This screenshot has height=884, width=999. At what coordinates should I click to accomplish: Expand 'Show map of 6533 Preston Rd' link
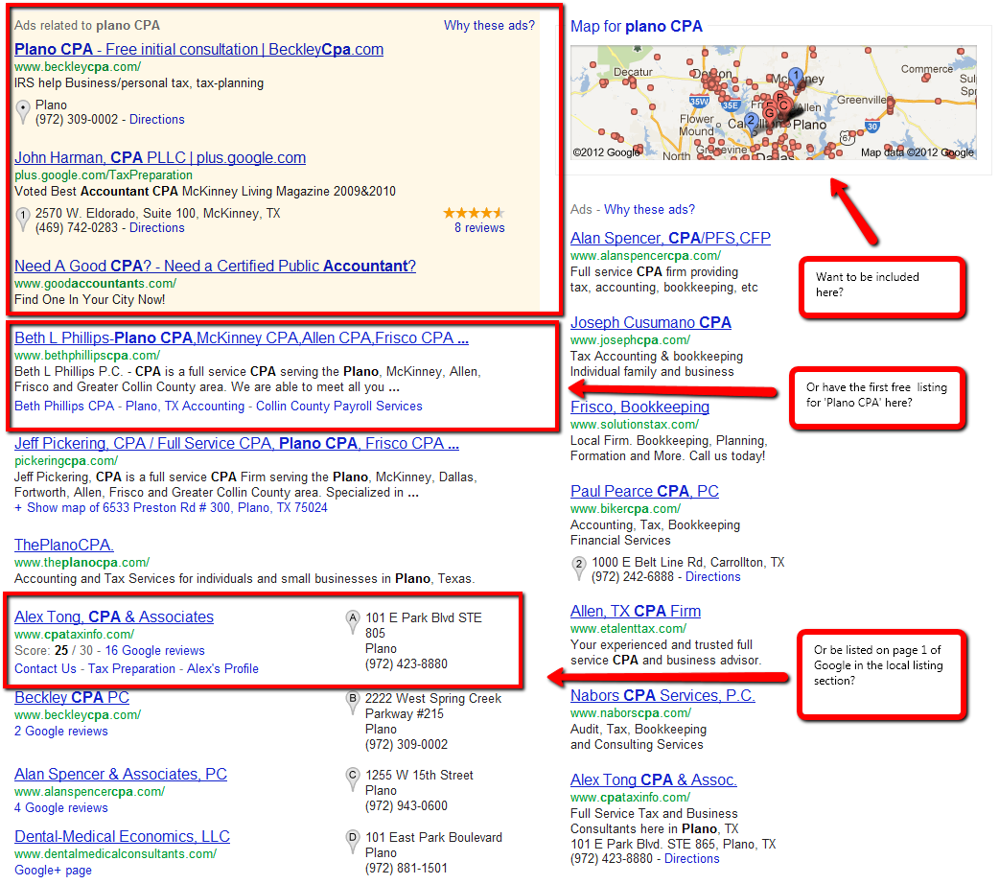click(x=171, y=508)
